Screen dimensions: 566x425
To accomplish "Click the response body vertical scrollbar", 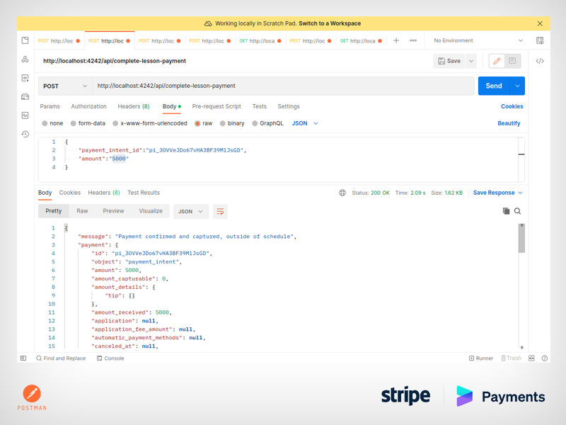I will (x=521, y=239).
